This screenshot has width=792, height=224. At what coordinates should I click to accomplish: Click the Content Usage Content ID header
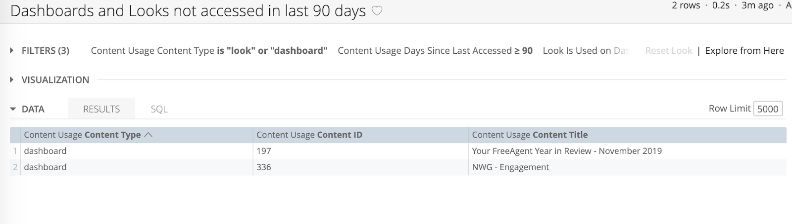click(309, 135)
